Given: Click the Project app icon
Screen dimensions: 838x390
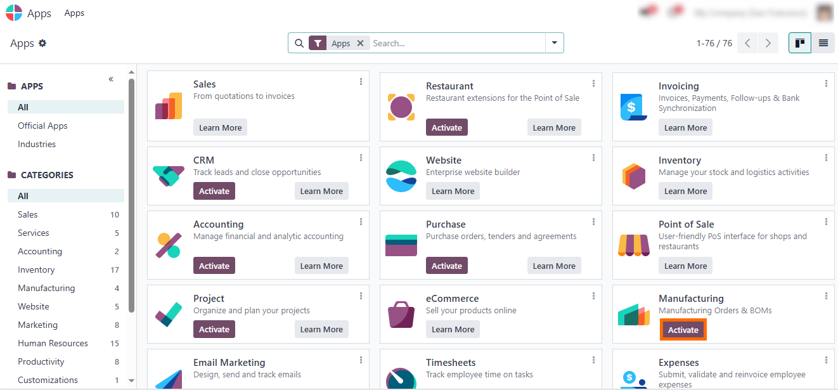Looking at the screenshot, I should pyautogui.click(x=169, y=314).
